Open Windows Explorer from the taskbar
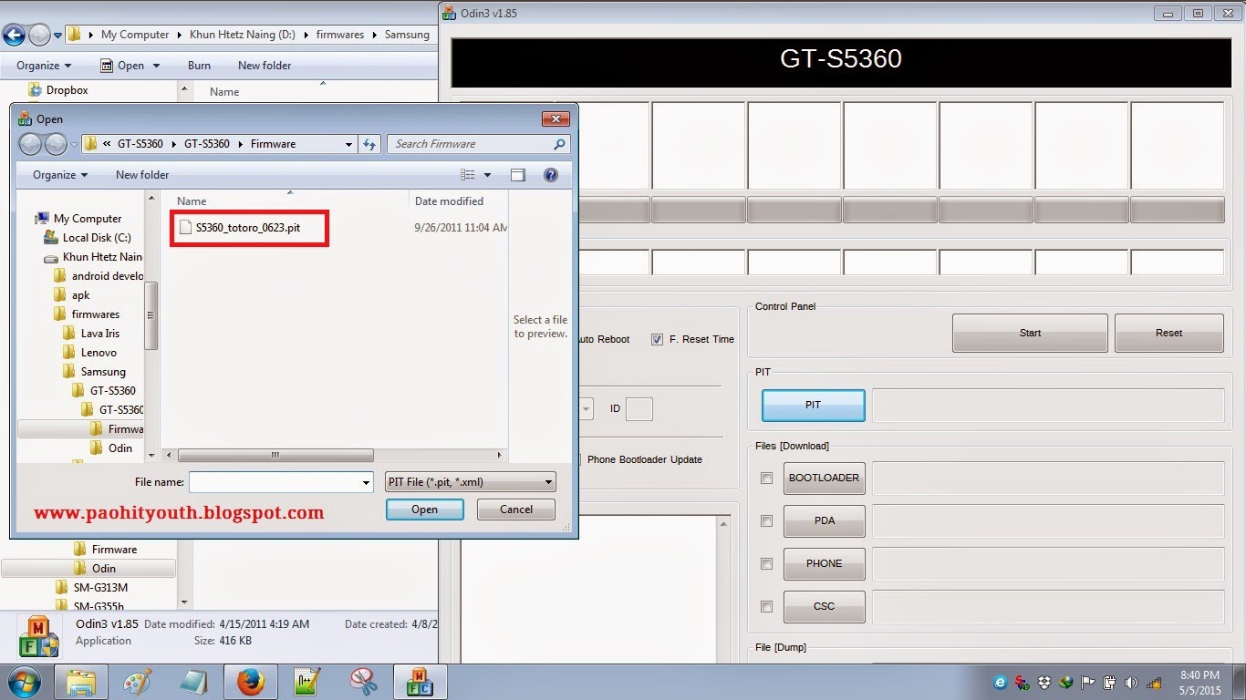 tap(81, 682)
